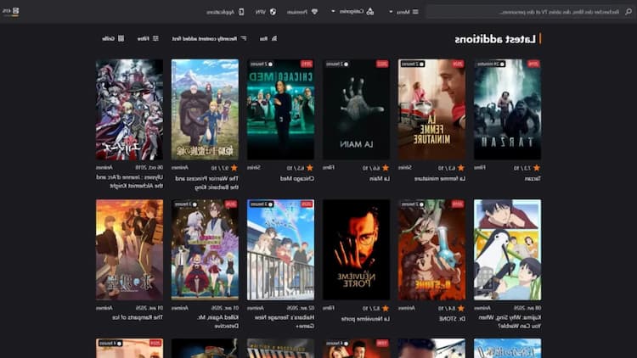Viewport: 637px width, 358px height.
Task: Click the clock badge on Dr. STONE poster
Action: click(x=413, y=204)
